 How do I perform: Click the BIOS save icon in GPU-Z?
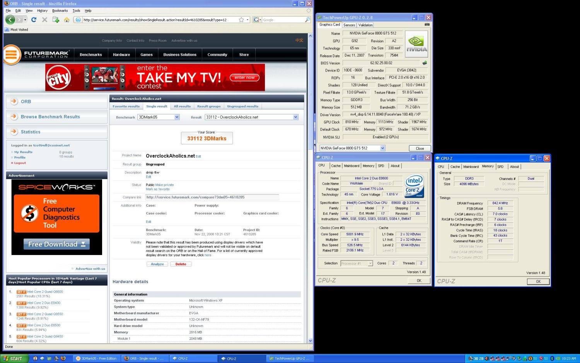(425, 63)
